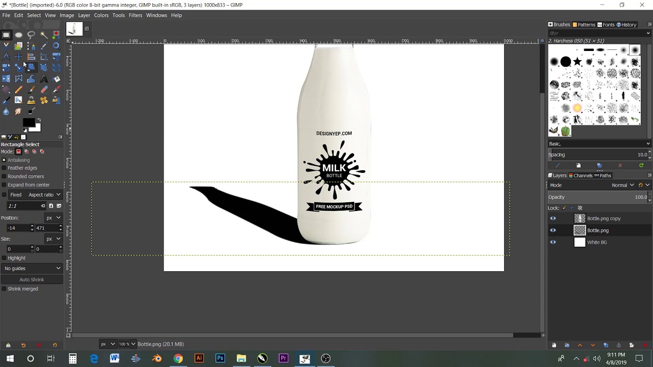
Task: Select the Ellipse Select tool
Action: tap(18, 35)
